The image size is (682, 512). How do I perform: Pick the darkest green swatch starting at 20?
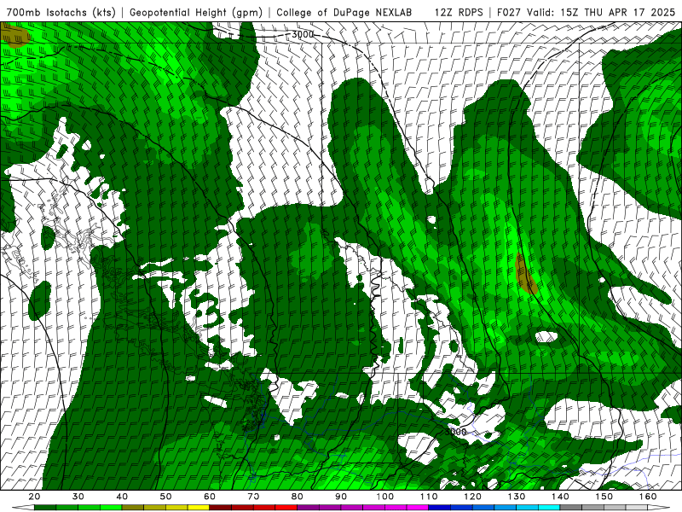[x=45, y=507]
